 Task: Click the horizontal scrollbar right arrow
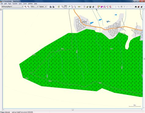coord(142,110)
